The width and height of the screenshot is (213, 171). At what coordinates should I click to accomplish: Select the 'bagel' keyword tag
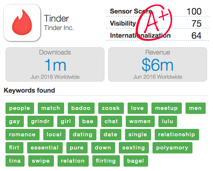click(x=136, y=161)
